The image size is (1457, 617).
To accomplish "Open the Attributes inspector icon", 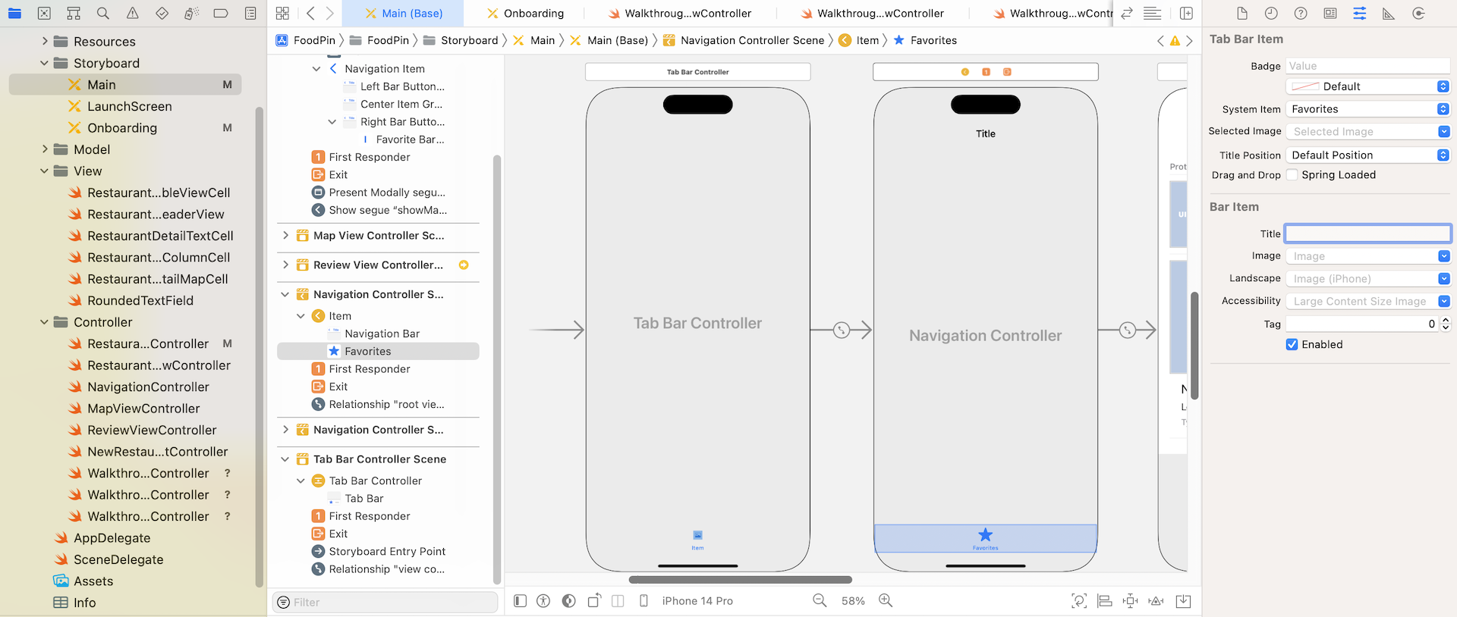I will pos(1359,14).
